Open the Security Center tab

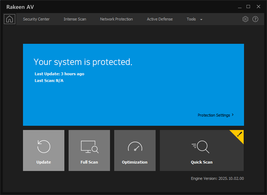pyautogui.click(x=36, y=19)
